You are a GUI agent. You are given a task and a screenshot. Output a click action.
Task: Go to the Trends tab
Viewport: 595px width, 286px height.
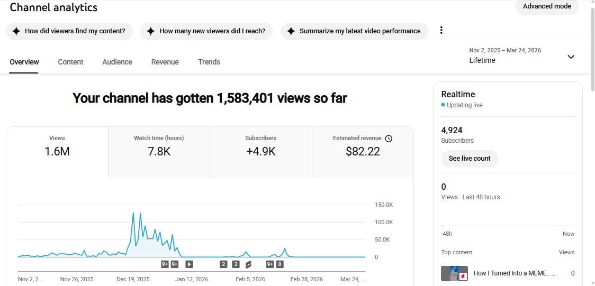tap(209, 62)
